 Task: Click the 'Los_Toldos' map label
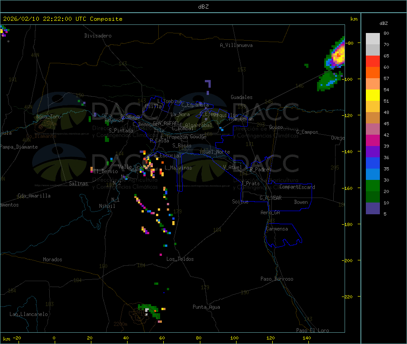tap(180, 259)
